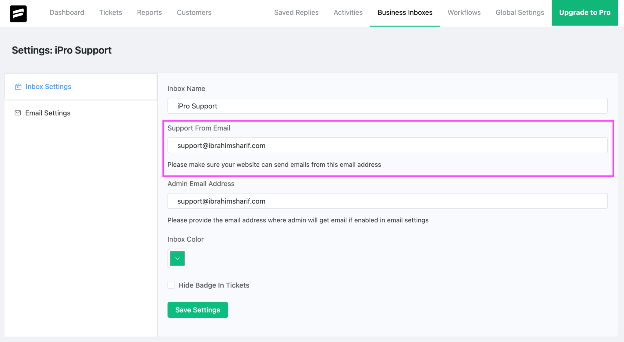The height and width of the screenshot is (342, 624).
Task: Enable Hide Badge In Tickets
Action: tap(171, 285)
